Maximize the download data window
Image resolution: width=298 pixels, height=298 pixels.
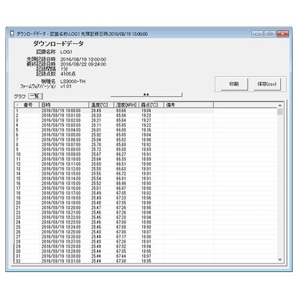269,34
